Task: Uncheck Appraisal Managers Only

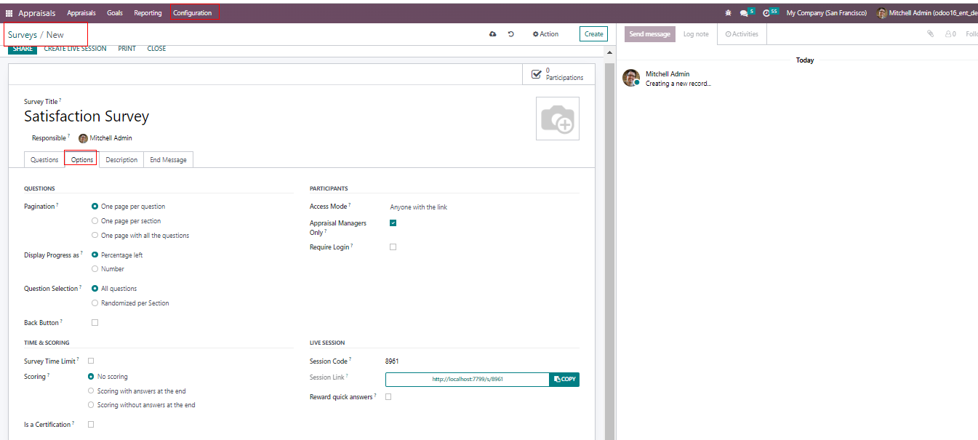Action: [x=393, y=223]
